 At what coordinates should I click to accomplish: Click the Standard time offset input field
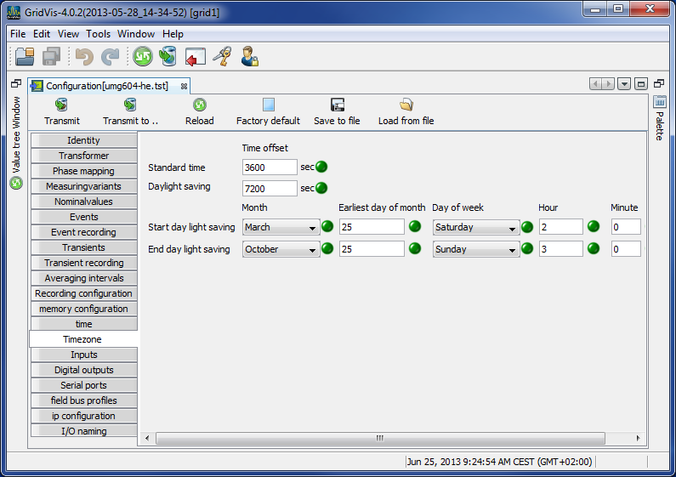click(270, 168)
